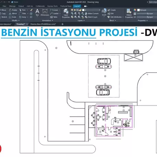Switch to Oturma Alanı drawing tab

click(x=43, y=24)
